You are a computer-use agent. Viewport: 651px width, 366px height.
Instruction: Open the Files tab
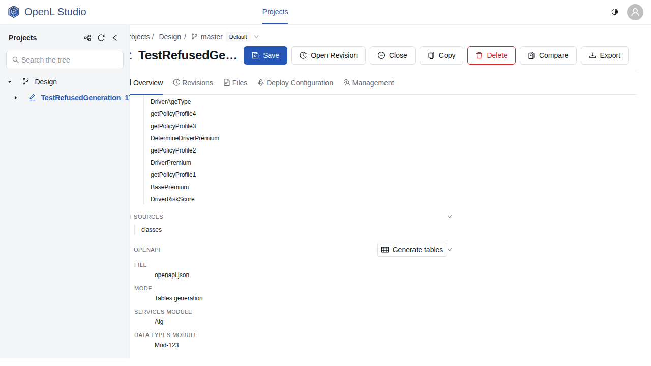coord(235,83)
